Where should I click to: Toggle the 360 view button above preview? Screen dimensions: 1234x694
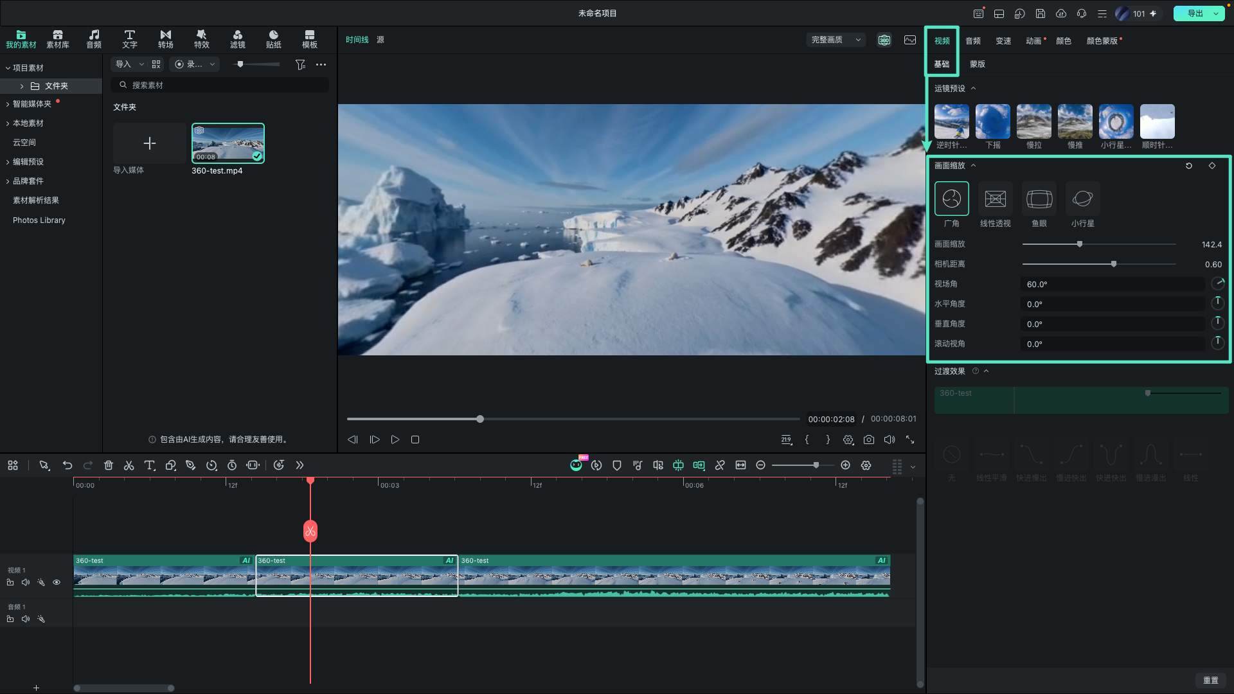coord(884,40)
